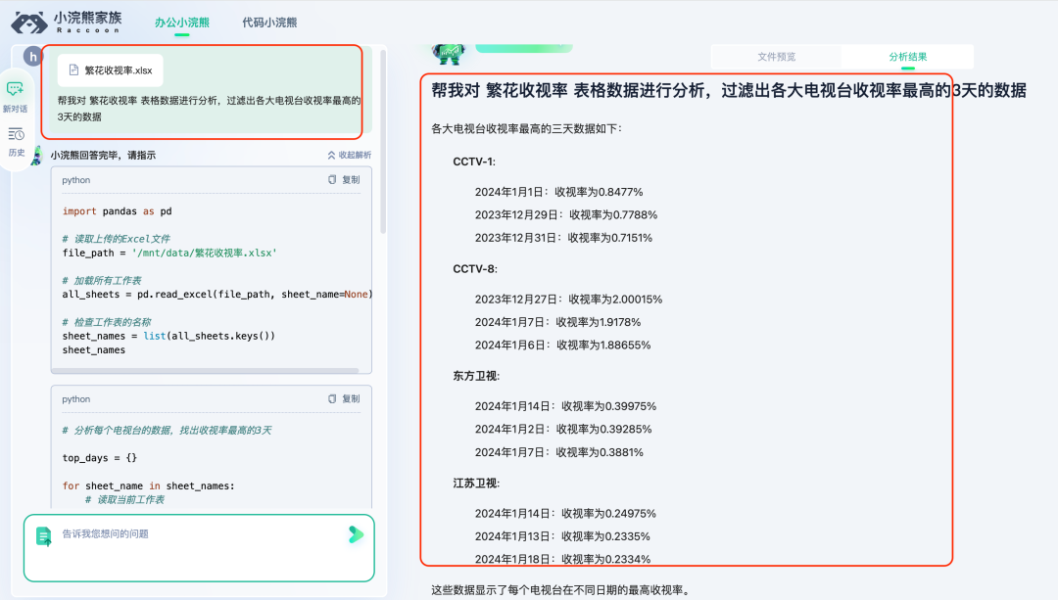The height and width of the screenshot is (600, 1058).
Task: Click the code line 'top_days = {}'
Action: [x=100, y=458]
